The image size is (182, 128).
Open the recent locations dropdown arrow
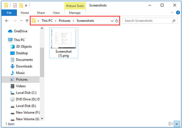pyautogui.click(x=21, y=21)
